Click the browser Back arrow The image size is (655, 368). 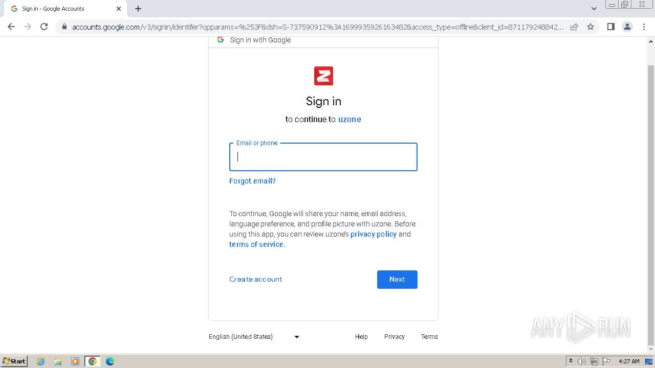click(x=11, y=27)
